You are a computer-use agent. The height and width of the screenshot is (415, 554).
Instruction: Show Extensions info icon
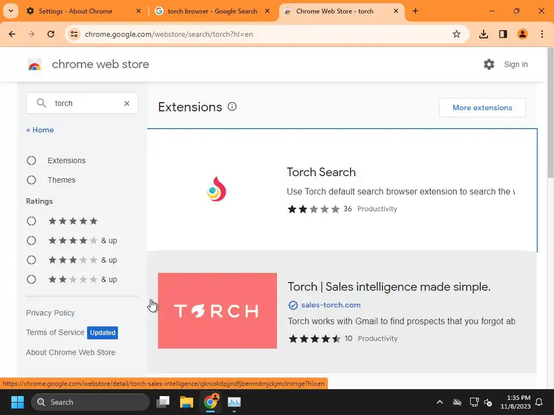(232, 106)
